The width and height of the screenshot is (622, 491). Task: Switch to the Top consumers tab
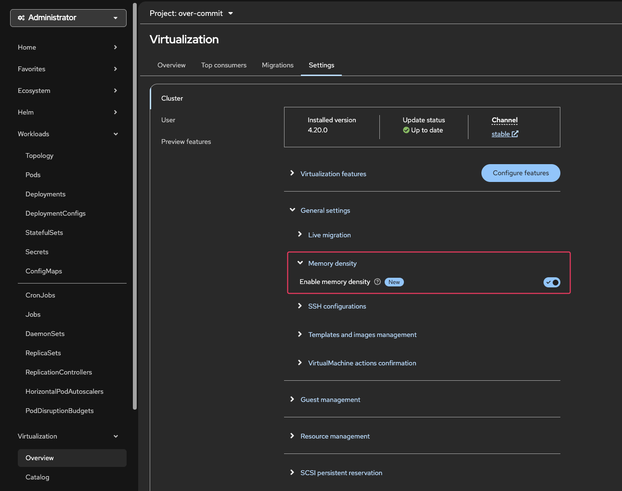(x=223, y=65)
